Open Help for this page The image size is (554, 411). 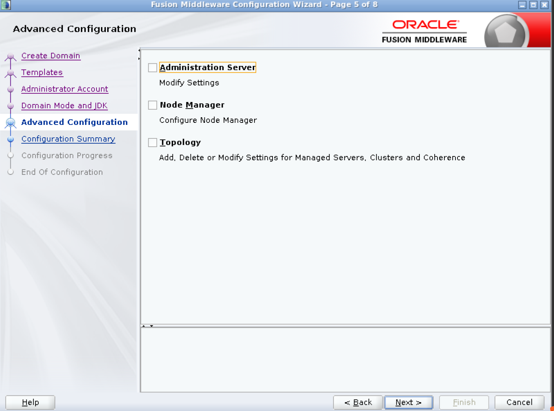30,402
